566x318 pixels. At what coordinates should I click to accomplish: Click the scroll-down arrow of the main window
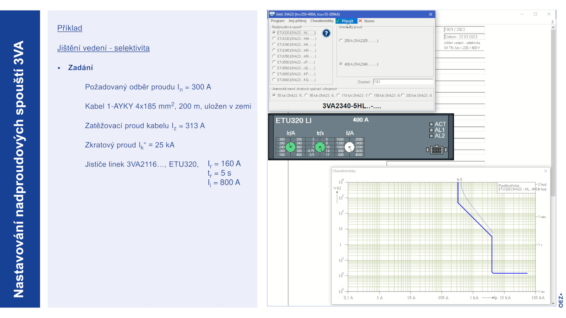pyautogui.click(x=553, y=303)
